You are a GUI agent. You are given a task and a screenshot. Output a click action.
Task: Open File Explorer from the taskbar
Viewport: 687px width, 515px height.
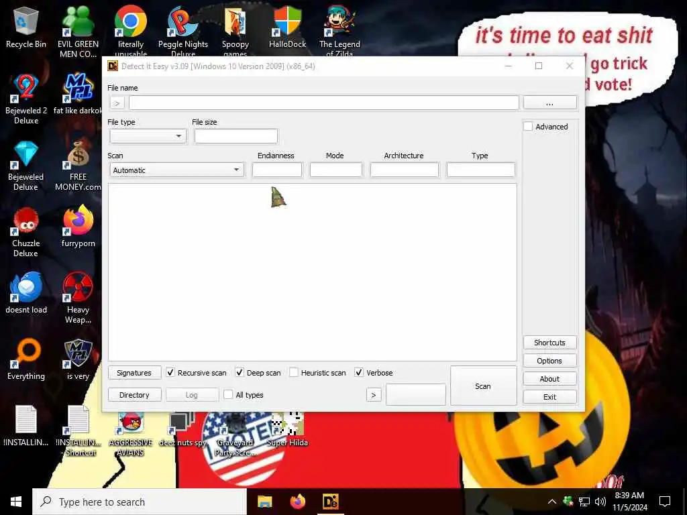[x=264, y=502]
